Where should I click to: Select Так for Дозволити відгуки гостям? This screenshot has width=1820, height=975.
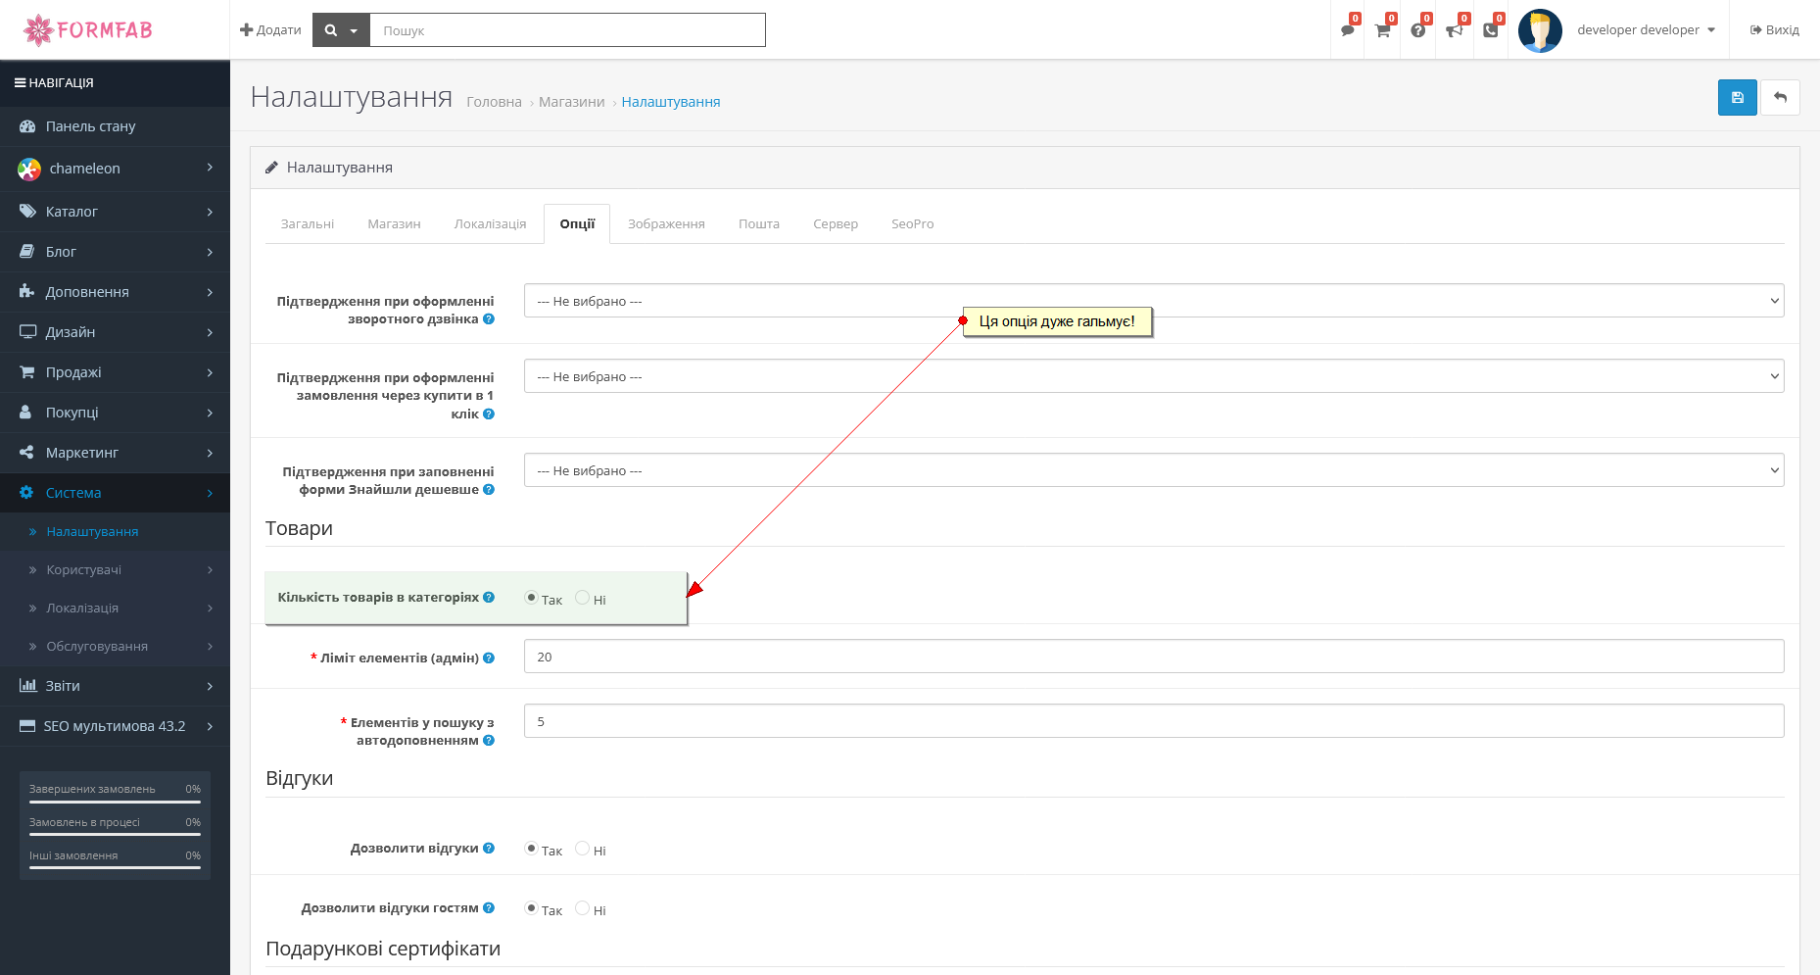point(531,908)
